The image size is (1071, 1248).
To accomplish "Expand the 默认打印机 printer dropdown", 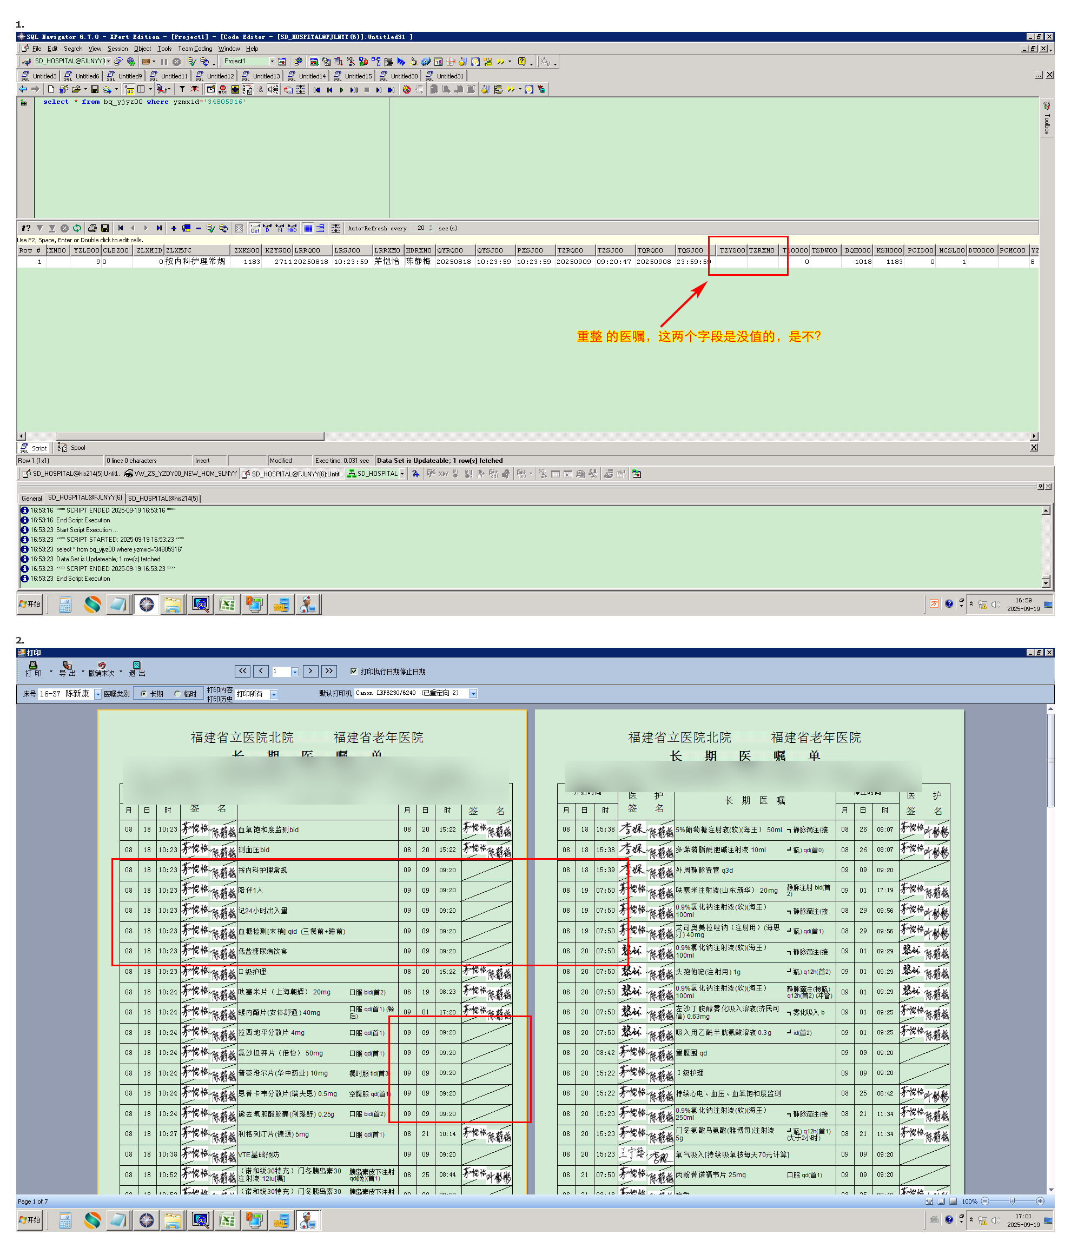I will pos(473,694).
